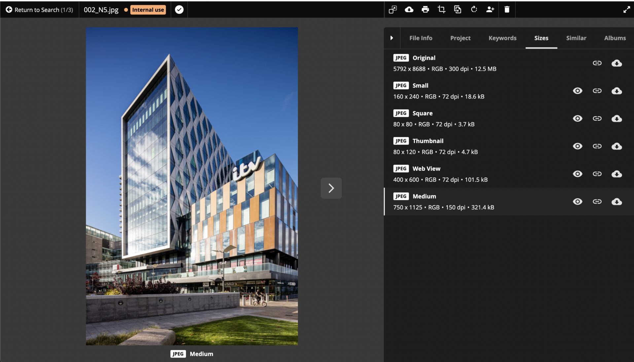The height and width of the screenshot is (362, 634).
Task: Select the Web View size label
Action: [426, 169]
